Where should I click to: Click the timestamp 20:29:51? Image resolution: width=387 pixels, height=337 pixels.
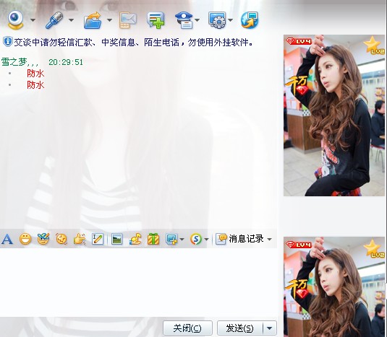pos(66,62)
